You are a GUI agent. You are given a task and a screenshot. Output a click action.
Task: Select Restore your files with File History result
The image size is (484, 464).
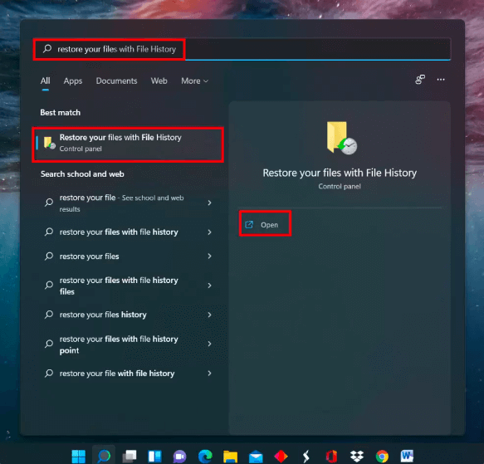pyautogui.click(x=128, y=144)
